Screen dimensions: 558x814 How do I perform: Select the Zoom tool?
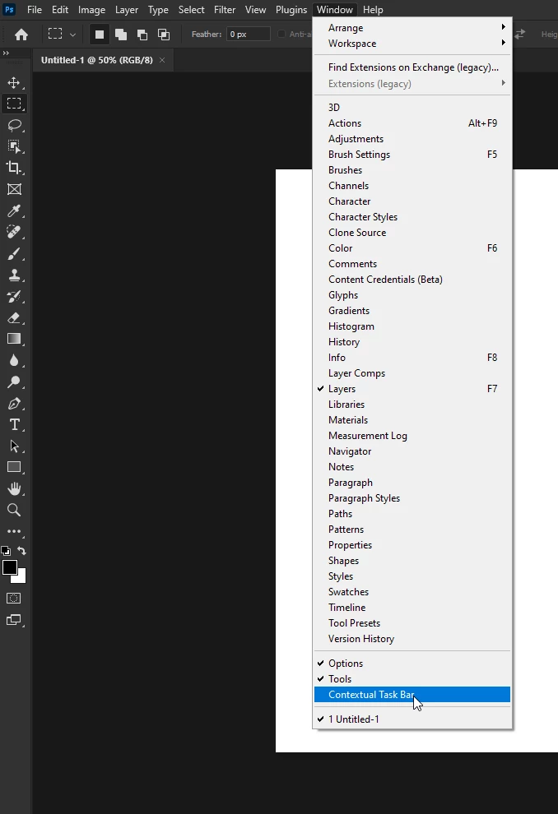(14, 510)
